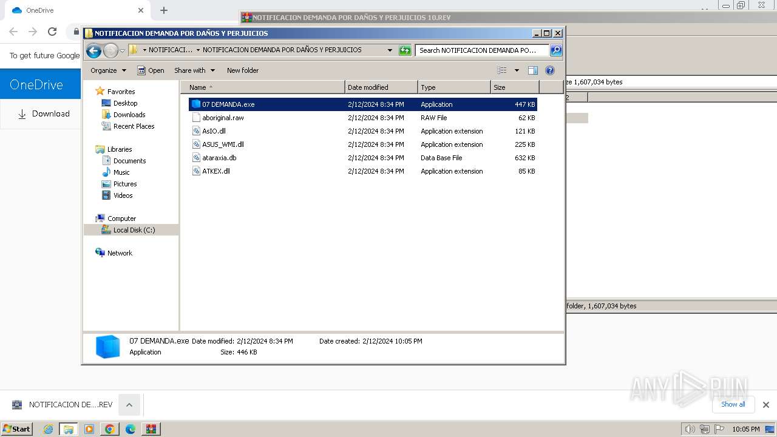Sort by Name column header

coord(263,87)
